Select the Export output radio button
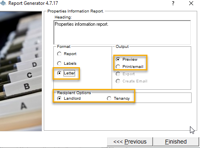200x148 pixels. click(x=118, y=74)
